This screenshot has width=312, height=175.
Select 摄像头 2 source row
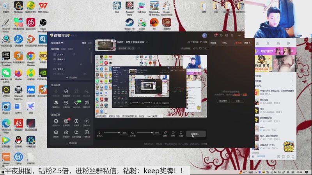pyautogui.click(x=71, y=59)
